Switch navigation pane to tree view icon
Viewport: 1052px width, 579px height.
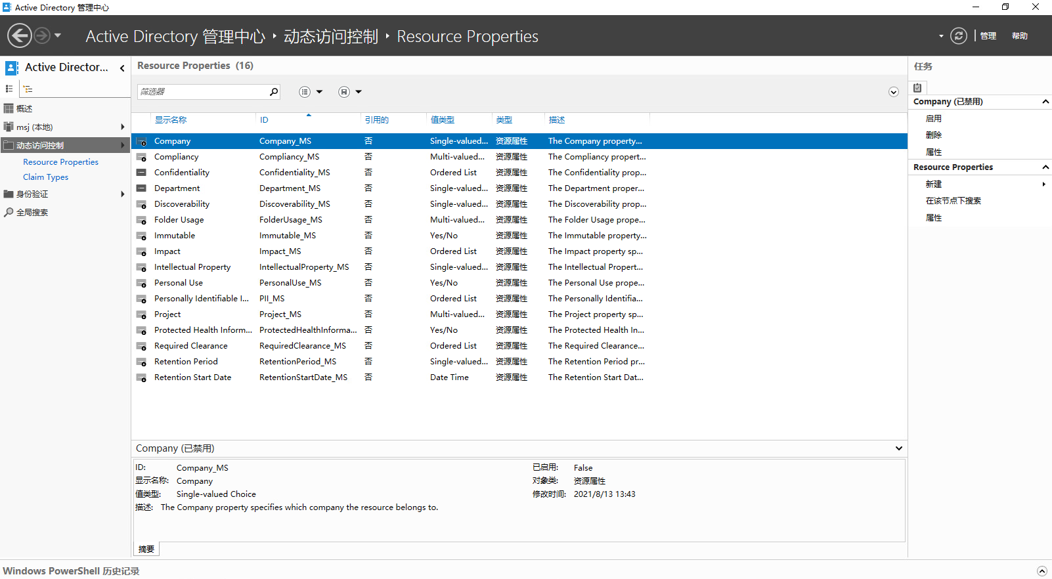(x=28, y=89)
